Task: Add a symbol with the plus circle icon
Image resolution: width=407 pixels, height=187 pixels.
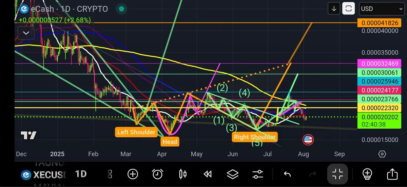Action: point(133,174)
